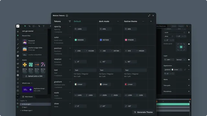Remove the festive theme column
Image resolution: width=207 pixels, height=116 pixels.
pos(143,21)
